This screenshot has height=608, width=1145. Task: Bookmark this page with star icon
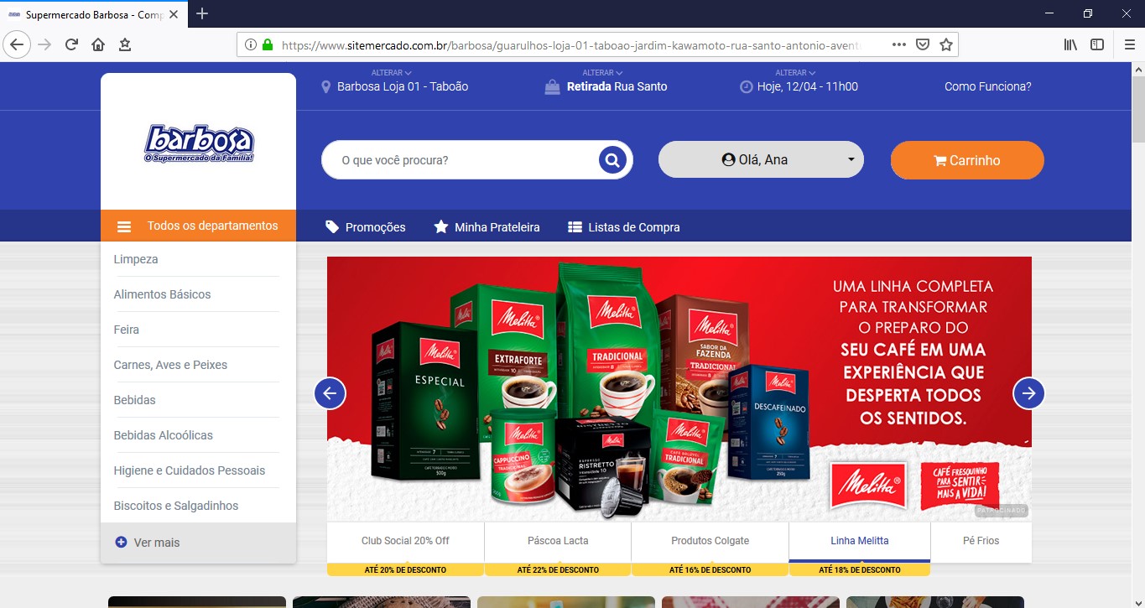coord(945,44)
